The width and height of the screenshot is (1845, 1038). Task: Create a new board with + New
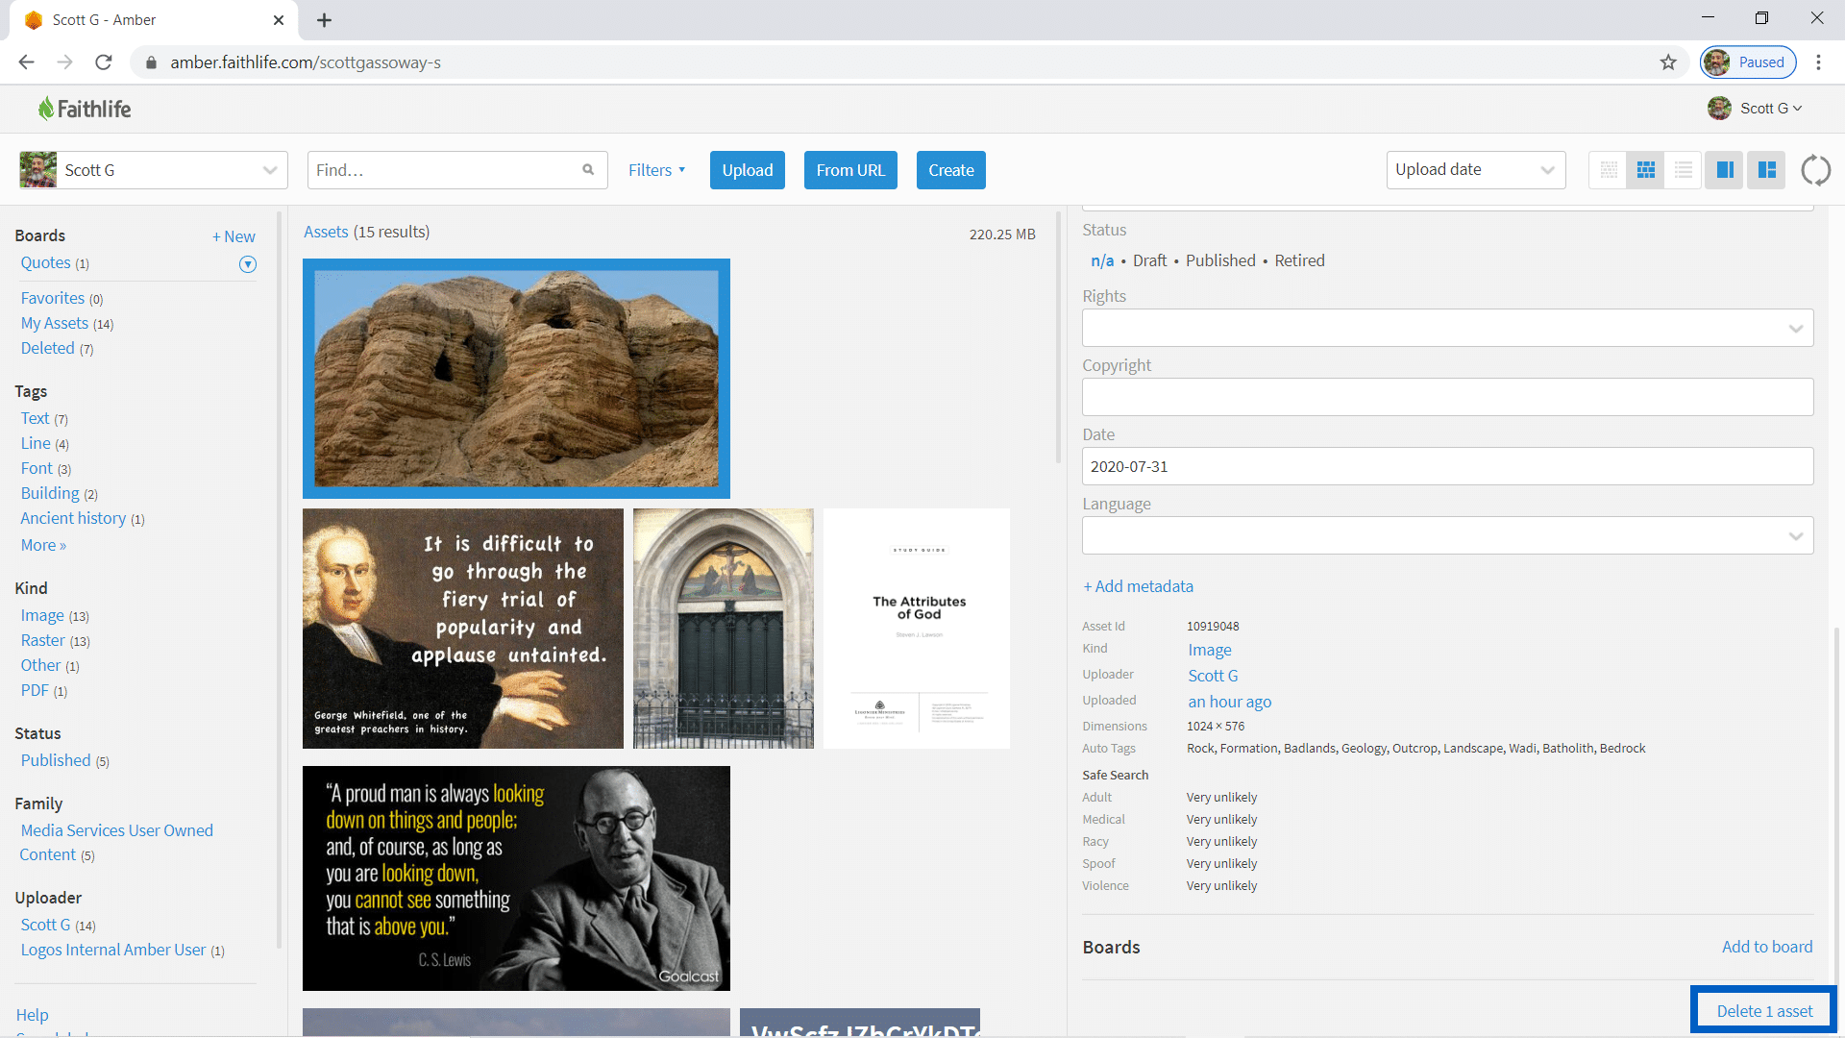point(234,236)
